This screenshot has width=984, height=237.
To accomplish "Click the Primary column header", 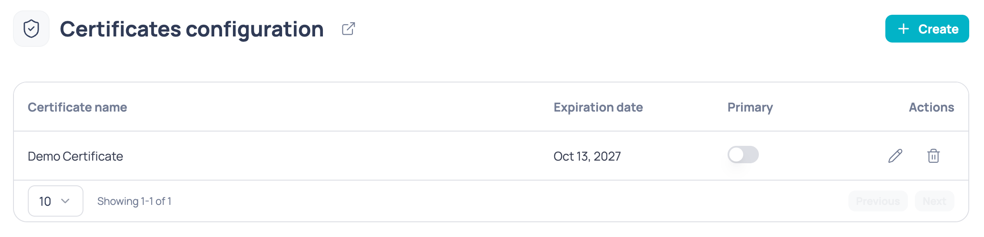I will [x=750, y=107].
